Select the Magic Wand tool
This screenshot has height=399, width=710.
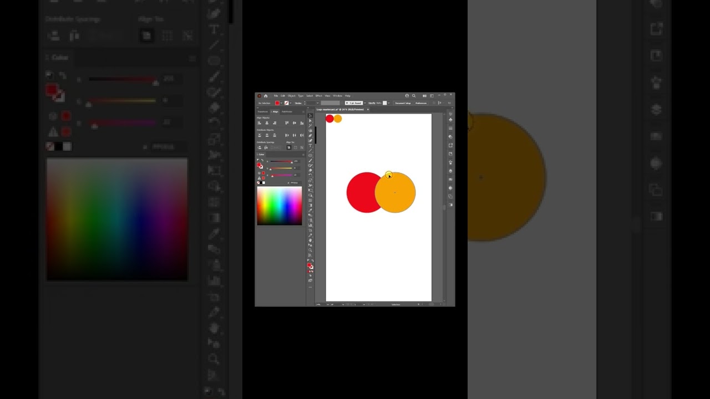[310, 126]
